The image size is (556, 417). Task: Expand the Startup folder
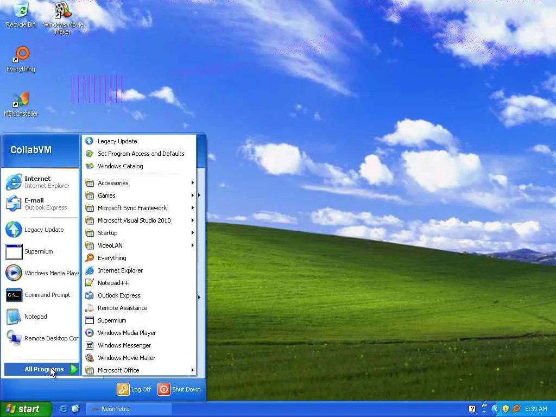click(x=140, y=232)
